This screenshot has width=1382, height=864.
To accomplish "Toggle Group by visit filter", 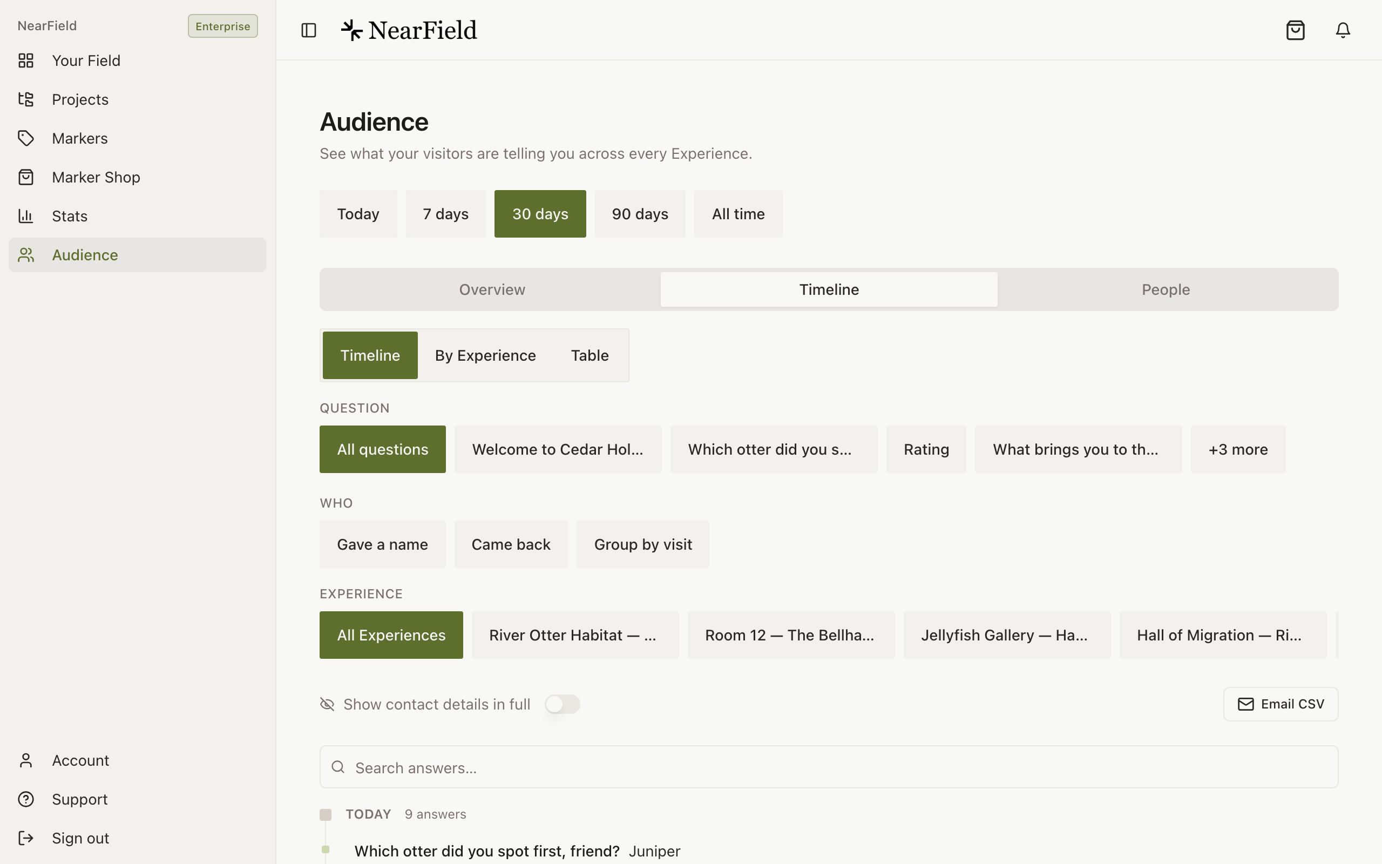I will (643, 544).
